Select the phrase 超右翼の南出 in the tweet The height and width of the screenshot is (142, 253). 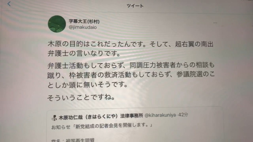pos(194,44)
